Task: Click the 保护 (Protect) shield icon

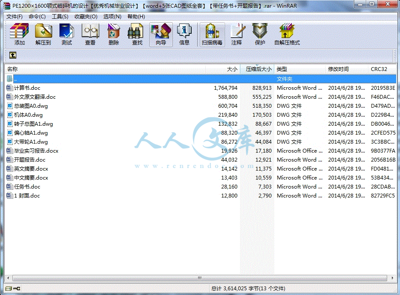Action: [260, 31]
